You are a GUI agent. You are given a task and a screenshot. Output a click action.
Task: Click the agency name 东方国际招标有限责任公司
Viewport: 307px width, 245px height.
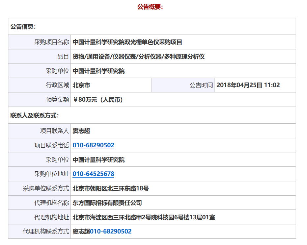tap(107, 203)
